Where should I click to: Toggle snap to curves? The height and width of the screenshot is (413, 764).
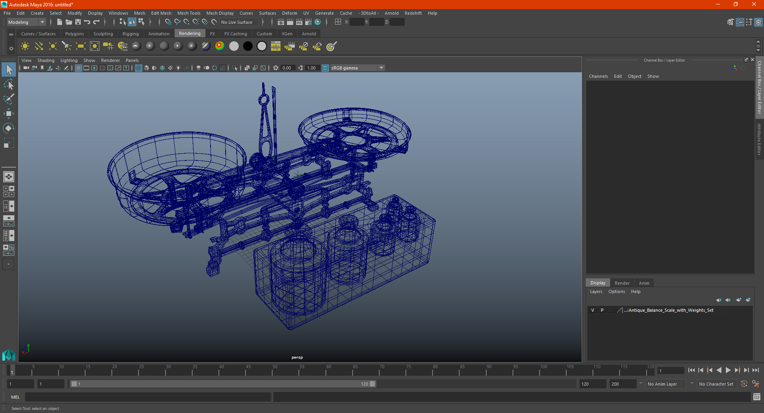177,22
